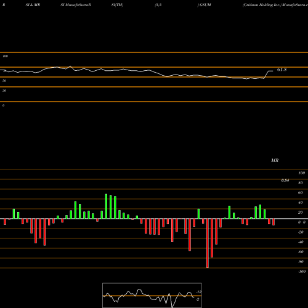Click the -60 label on the MR axis

(301, 252)
